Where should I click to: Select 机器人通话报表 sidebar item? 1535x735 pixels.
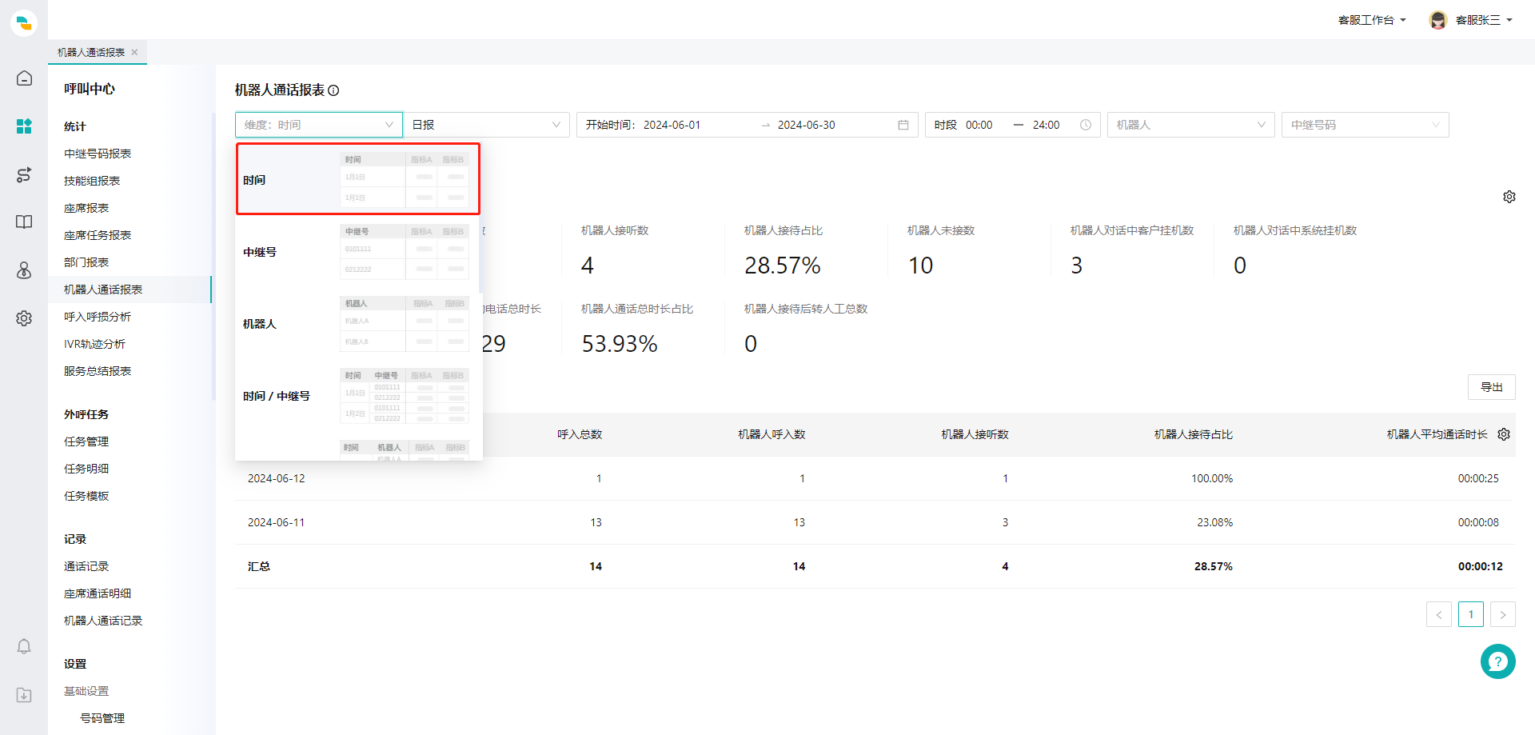130,290
